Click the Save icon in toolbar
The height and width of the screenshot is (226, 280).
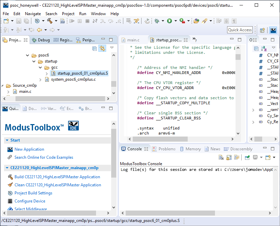pos(18,21)
